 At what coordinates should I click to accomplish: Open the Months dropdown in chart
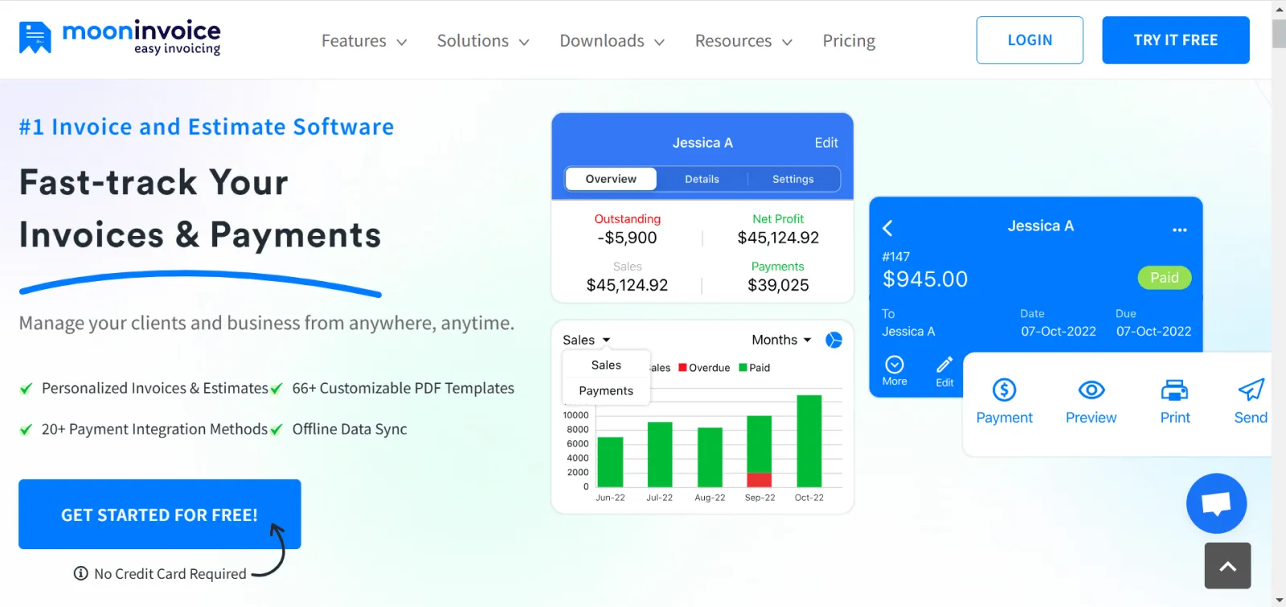click(x=781, y=340)
